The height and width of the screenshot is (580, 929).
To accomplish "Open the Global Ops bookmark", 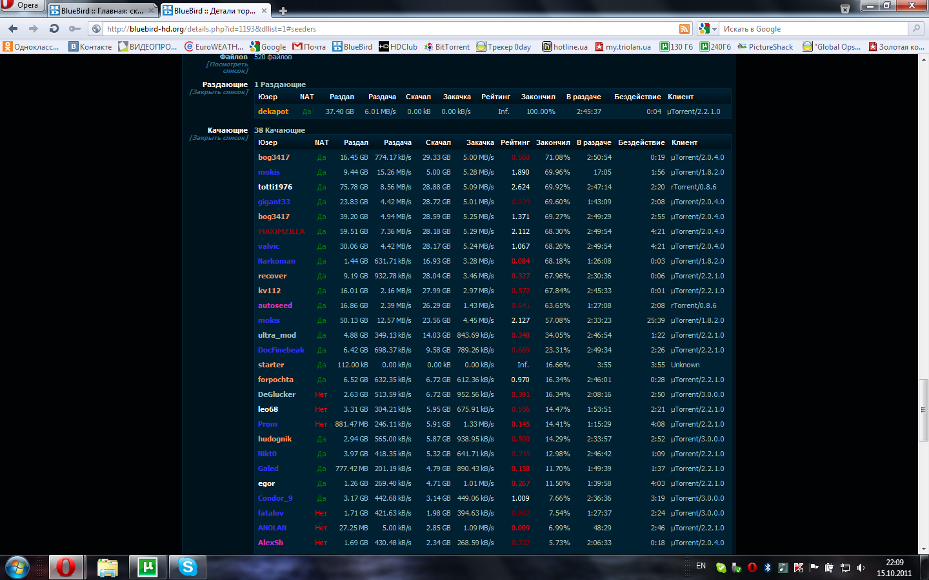I will point(832,46).
